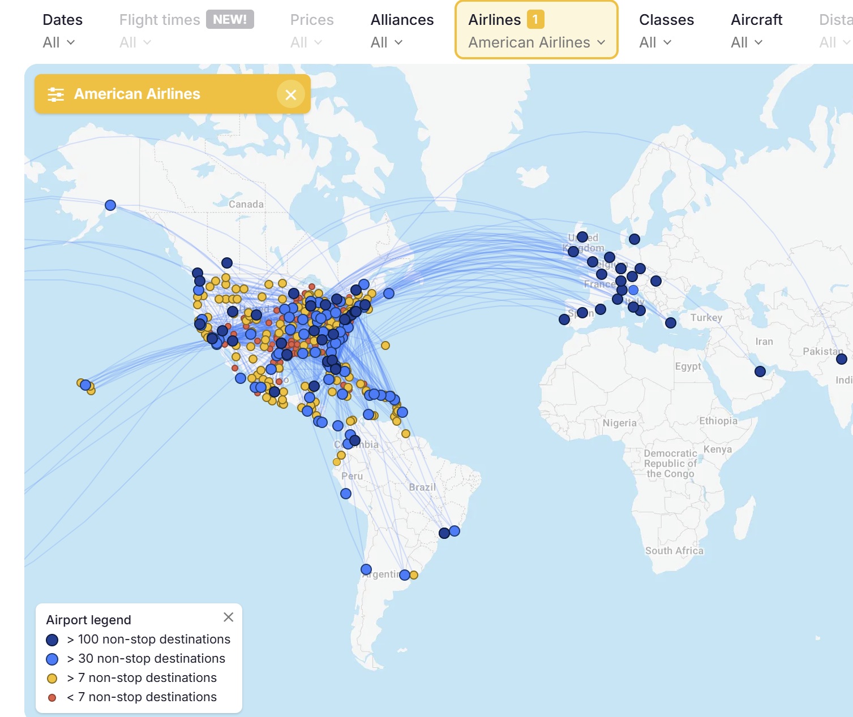Click the Nigeria map label
This screenshot has width=853, height=717.
click(619, 423)
